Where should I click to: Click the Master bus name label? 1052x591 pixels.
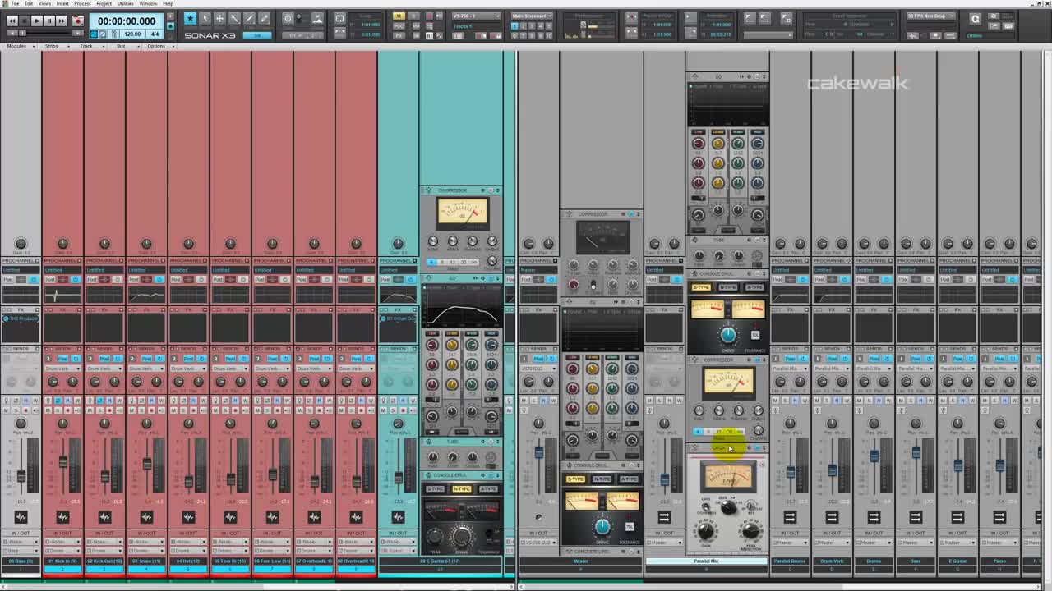pos(580,561)
